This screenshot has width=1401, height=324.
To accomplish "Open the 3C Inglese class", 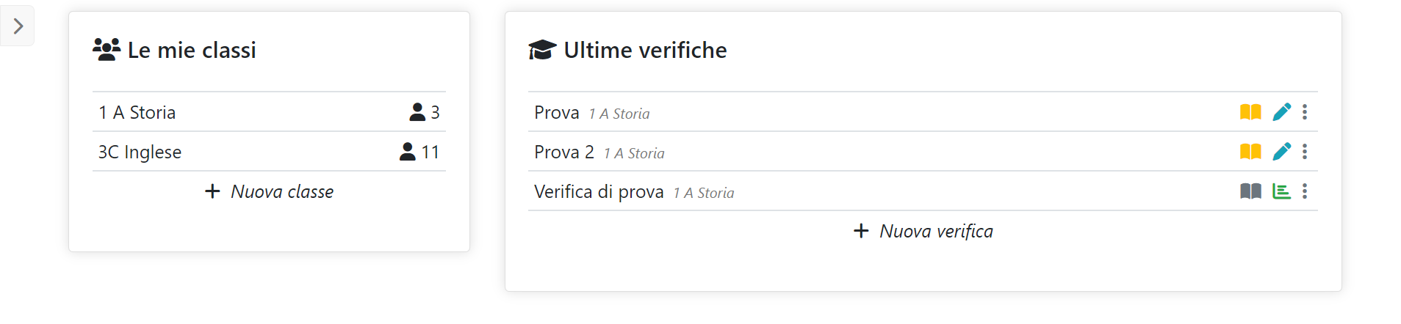I will [269, 152].
